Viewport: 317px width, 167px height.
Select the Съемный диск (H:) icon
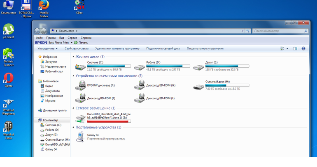coord(198,87)
